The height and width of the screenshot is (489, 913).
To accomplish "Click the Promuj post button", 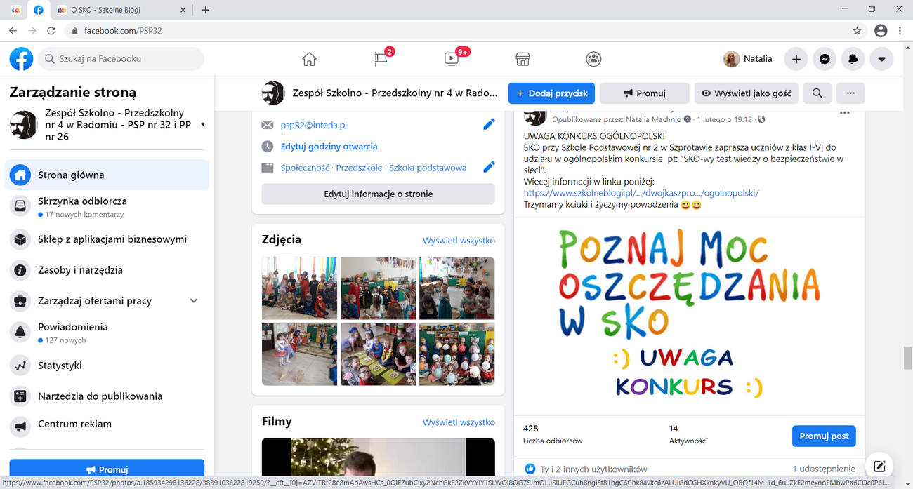I will pyautogui.click(x=824, y=436).
